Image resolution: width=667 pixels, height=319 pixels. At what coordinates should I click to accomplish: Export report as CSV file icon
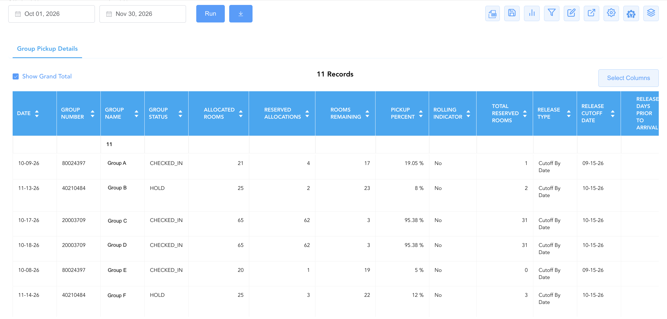492,13
